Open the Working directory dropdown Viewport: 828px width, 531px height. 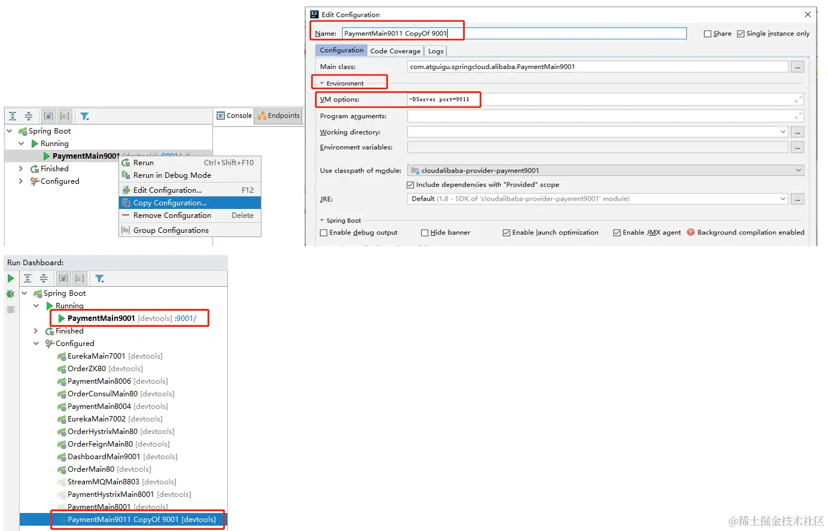pyautogui.click(x=783, y=132)
